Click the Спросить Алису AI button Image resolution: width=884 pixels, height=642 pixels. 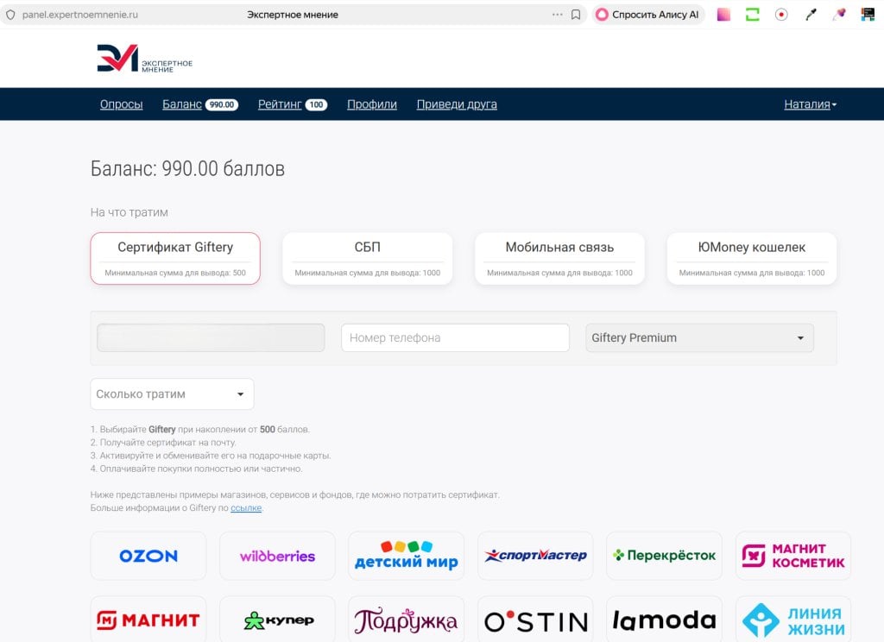click(648, 15)
